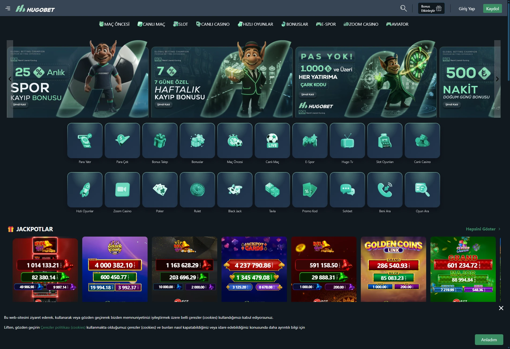Click the JACKPOTLAR section heading
510x349 pixels.
(x=35, y=229)
